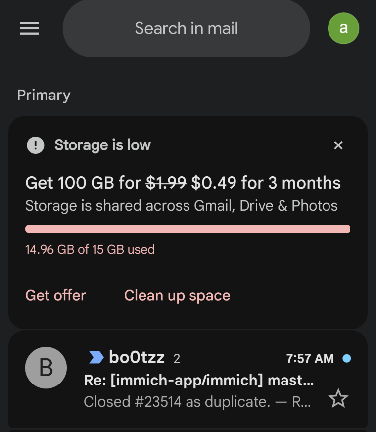
Task: Click the Clean up space link
Action: pos(177,295)
